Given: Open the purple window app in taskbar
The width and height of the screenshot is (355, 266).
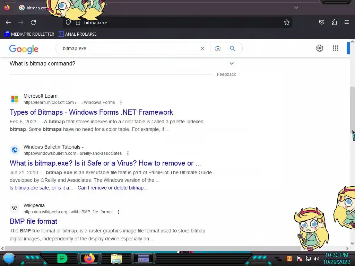Looking at the screenshot, I should coord(144,258).
